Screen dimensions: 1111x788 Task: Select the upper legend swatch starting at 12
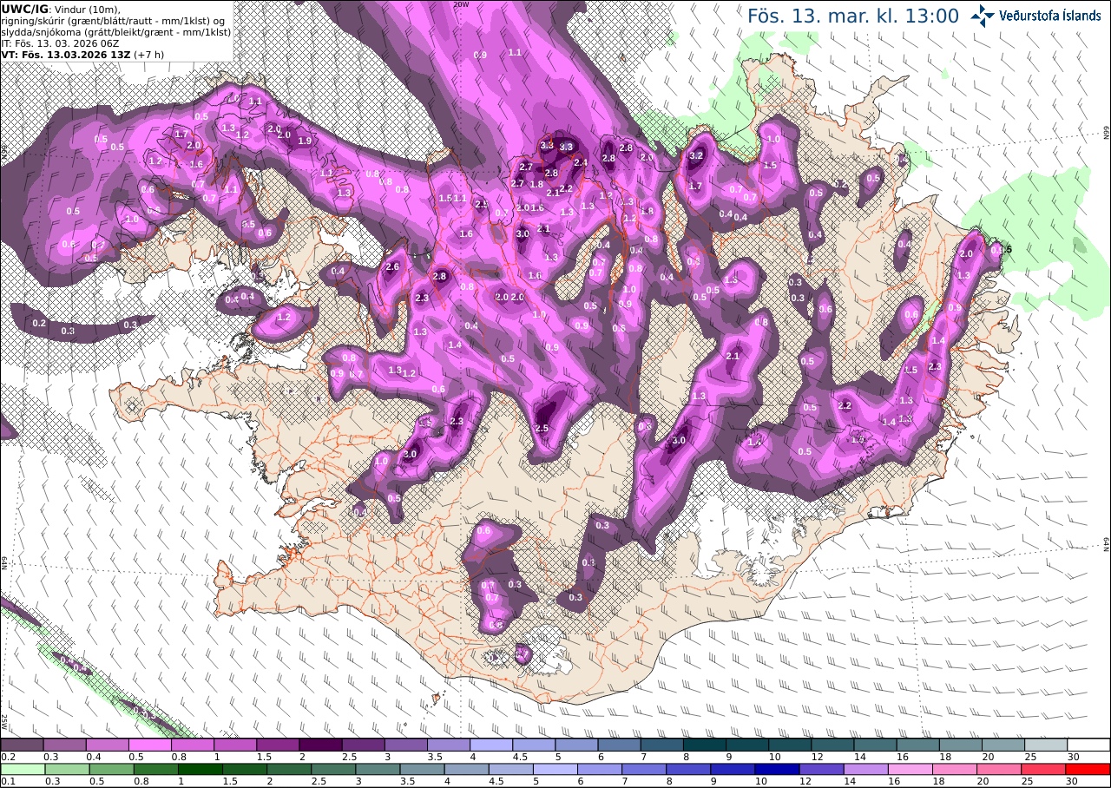[832, 745]
